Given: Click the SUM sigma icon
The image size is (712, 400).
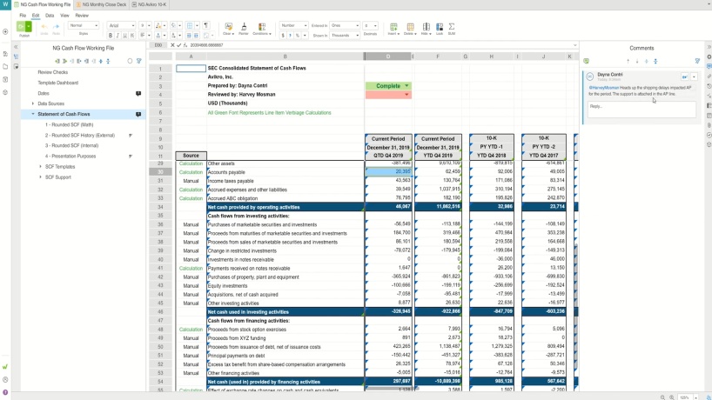Looking at the screenshot, I should (452, 27).
